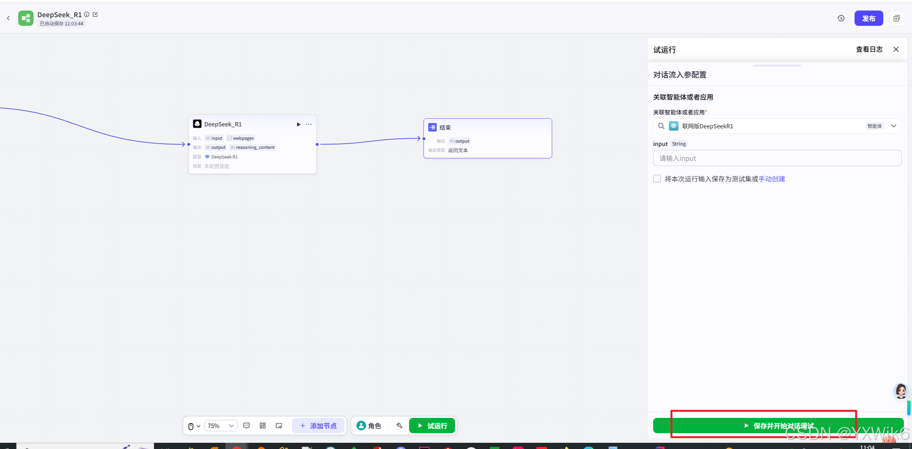Image resolution: width=912 pixels, height=449 pixels.
Task: Run the DeepSeek_R1 node with its play icon
Action: (299, 124)
